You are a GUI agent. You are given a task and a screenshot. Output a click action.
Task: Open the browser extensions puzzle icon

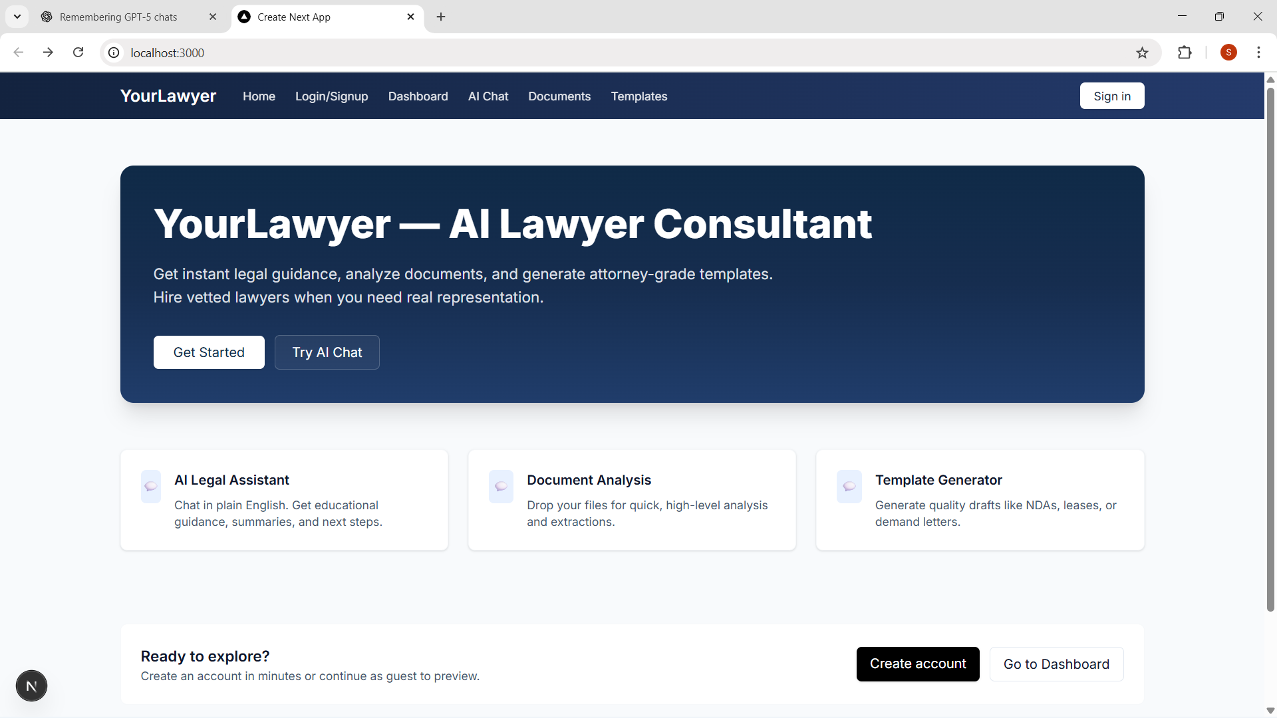click(x=1185, y=53)
